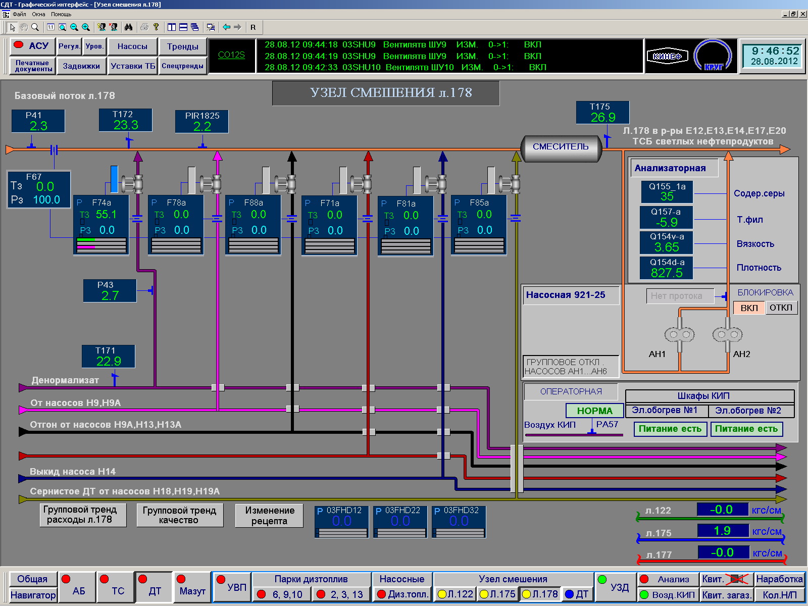
Task: Open the Насосы screen
Action: coord(132,46)
